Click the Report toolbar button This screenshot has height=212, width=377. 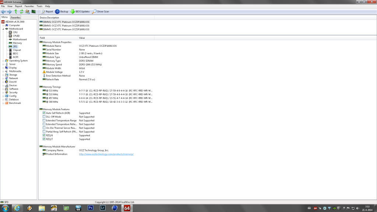pos(47,12)
